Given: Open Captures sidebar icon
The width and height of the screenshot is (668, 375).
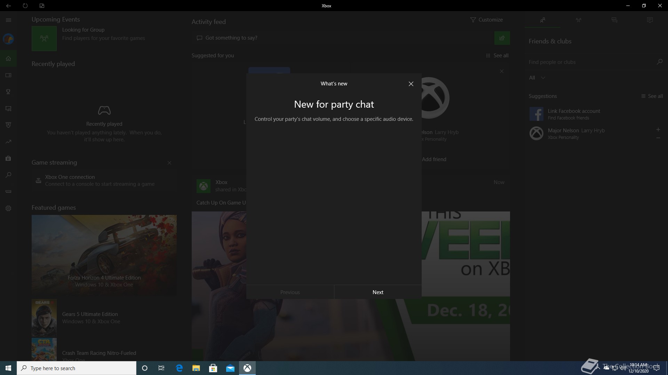Looking at the screenshot, I should (8, 108).
